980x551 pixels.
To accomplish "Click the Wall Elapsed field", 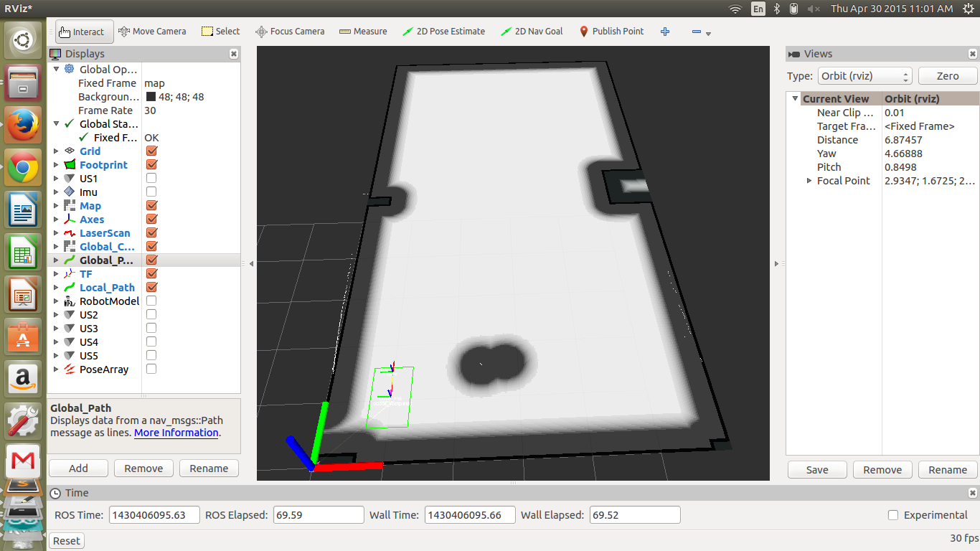I will [634, 515].
